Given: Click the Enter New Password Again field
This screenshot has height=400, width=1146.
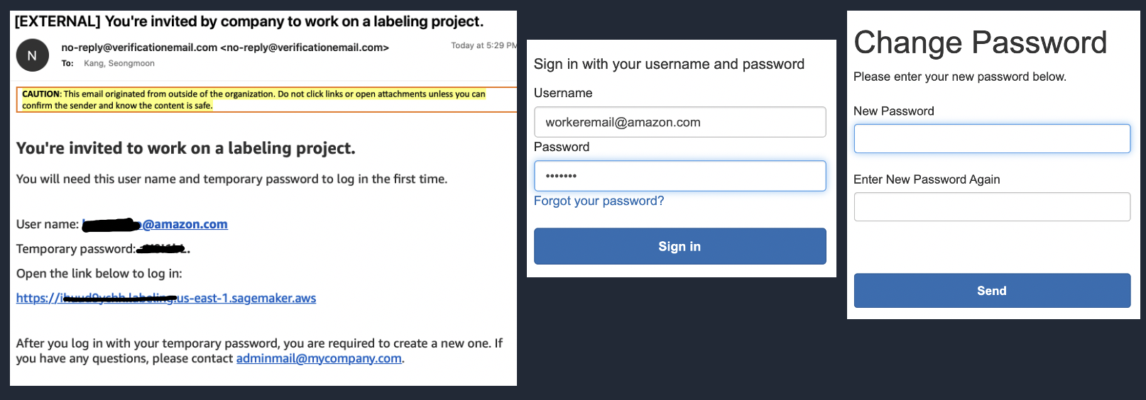Looking at the screenshot, I should point(991,207).
